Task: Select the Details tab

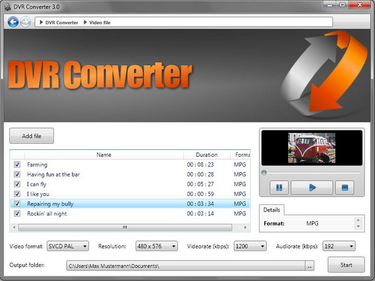Action: (272, 210)
